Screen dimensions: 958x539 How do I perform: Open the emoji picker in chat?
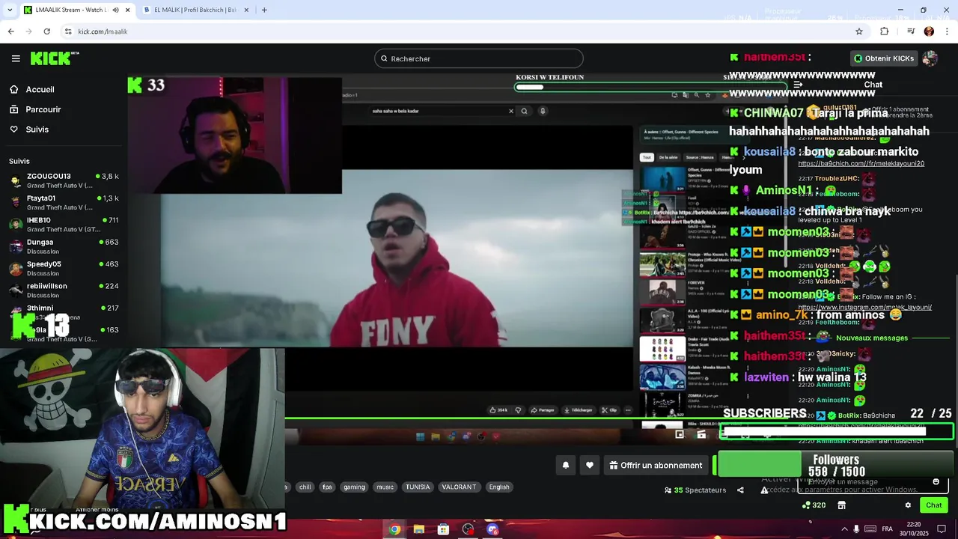point(936,481)
